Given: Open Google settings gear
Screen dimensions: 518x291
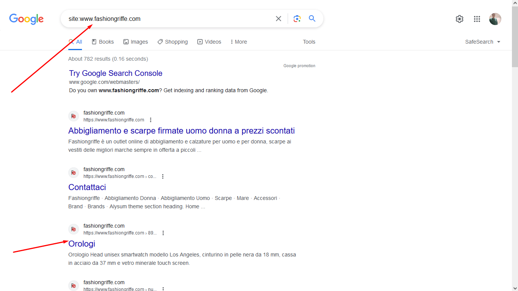Looking at the screenshot, I should point(460,19).
